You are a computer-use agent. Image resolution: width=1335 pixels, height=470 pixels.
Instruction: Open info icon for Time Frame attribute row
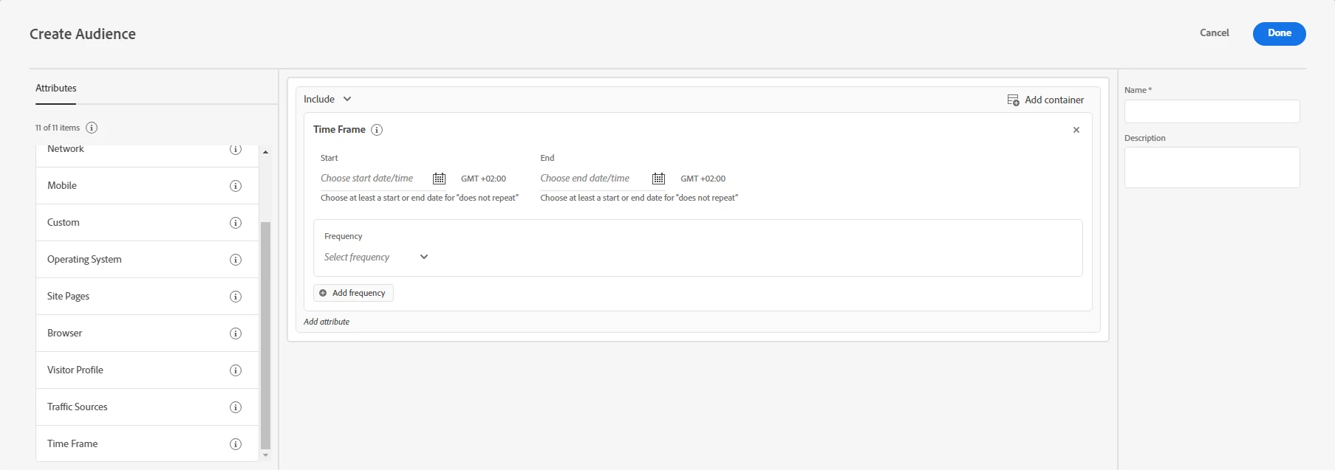point(236,444)
